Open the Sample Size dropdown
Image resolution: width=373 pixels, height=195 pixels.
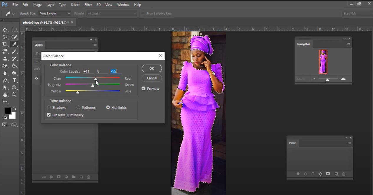click(54, 14)
